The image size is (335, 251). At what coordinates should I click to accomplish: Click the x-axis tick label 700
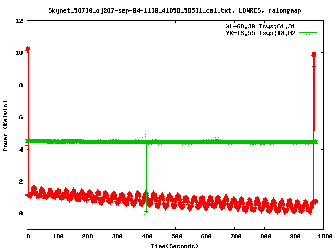coord(236,236)
